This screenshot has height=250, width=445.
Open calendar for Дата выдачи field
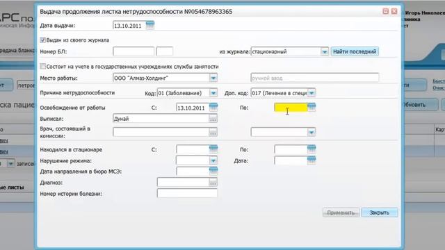click(150, 25)
